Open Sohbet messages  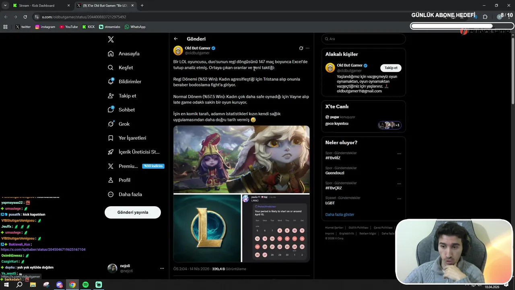(122, 110)
